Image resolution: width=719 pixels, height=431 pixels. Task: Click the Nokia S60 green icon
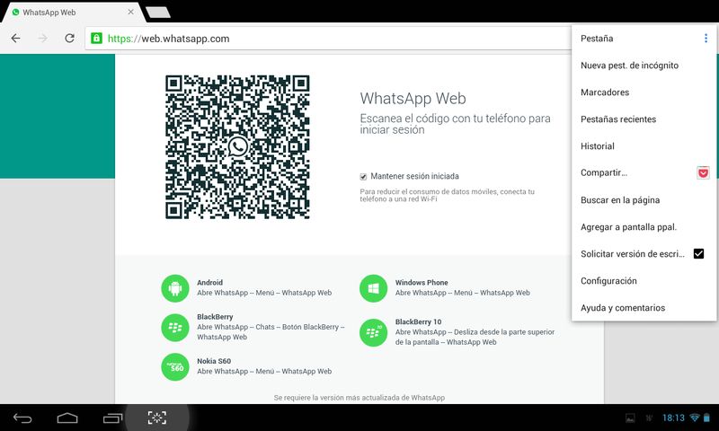175,367
